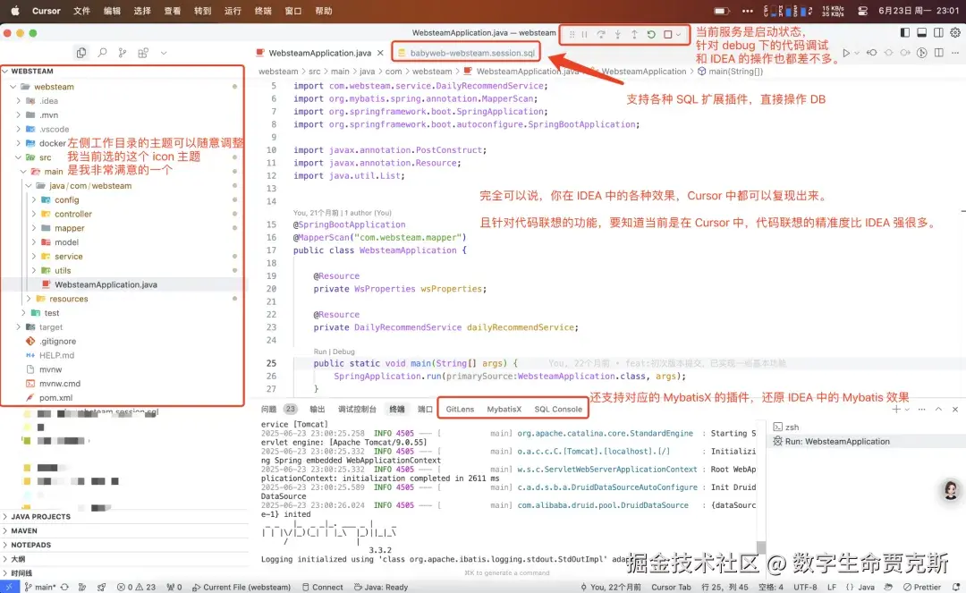Image resolution: width=966 pixels, height=593 pixels.
Task: Click Run CodeLens above main method
Action: [x=319, y=352]
